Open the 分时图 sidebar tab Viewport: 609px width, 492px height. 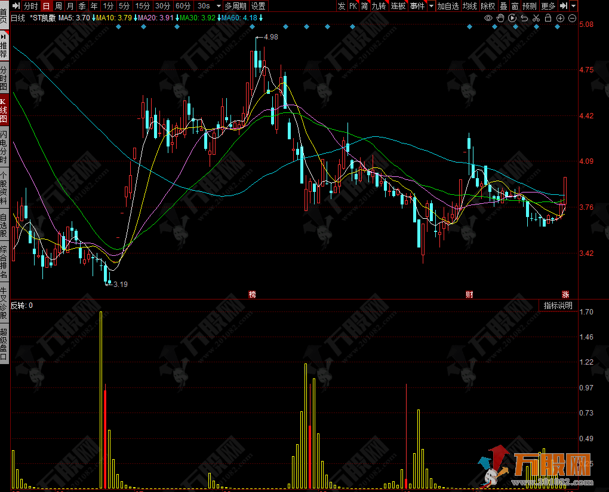click(4, 78)
